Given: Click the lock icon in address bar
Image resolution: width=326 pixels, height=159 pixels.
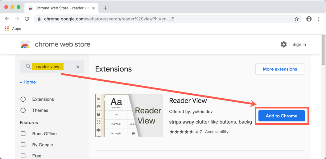Looking at the screenshot, I should click(39, 19).
